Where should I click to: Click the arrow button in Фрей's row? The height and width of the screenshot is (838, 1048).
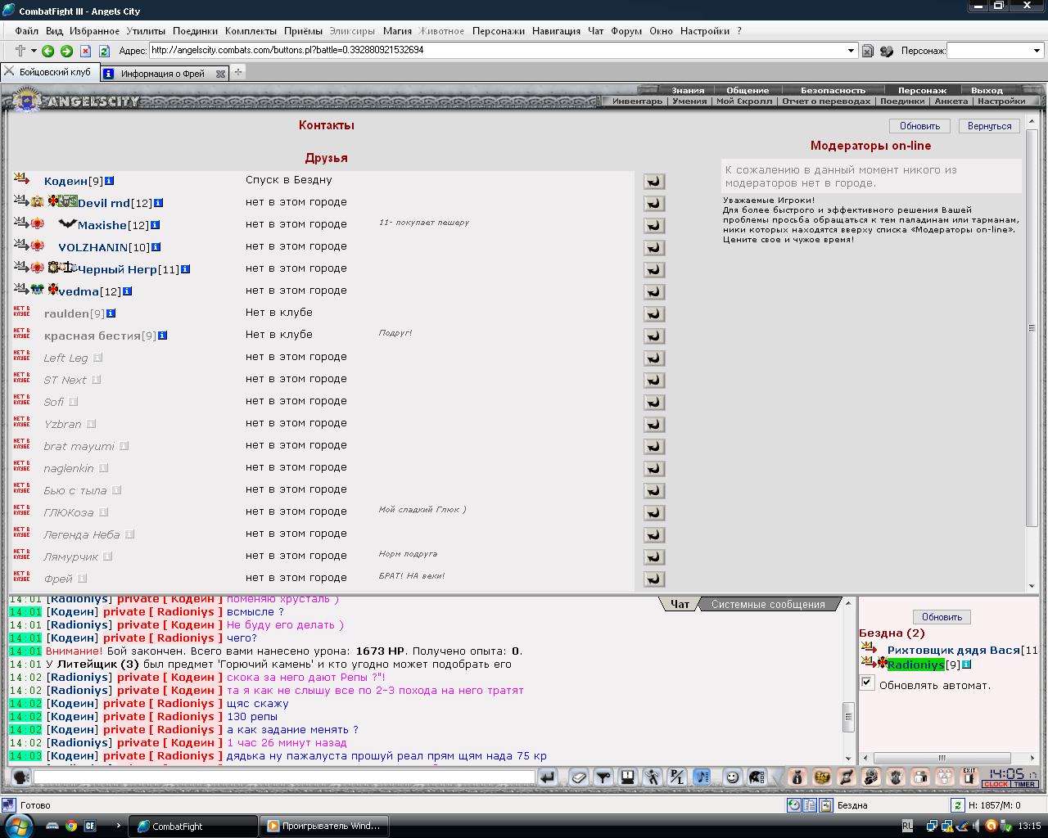coord(654,579)
